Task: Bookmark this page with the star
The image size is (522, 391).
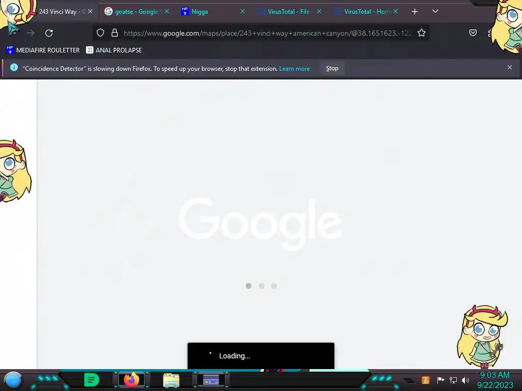Action: coord(422,33)
